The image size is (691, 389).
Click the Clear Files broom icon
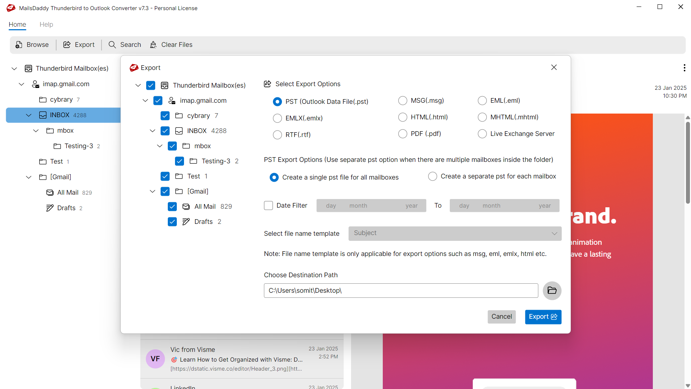153,45
